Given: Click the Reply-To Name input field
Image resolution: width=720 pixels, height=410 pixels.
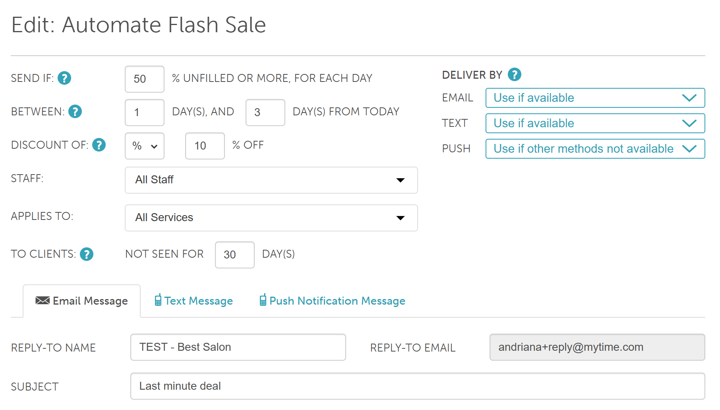Looking at the screenshot, I should [238, 347].
